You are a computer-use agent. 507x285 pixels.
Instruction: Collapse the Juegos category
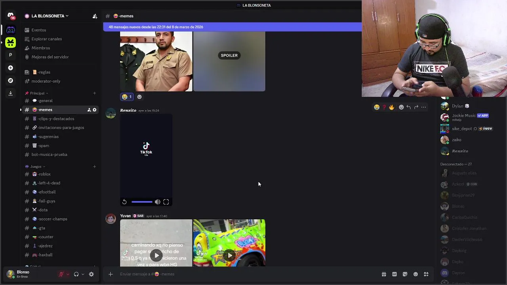pos(35,166)
